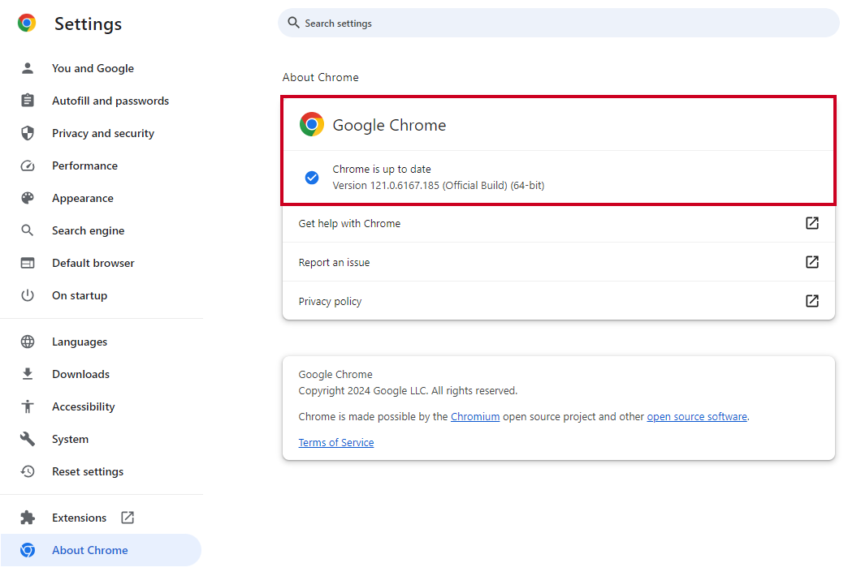
Task: Click the person icon for You and Google
Action: point(28,68)
